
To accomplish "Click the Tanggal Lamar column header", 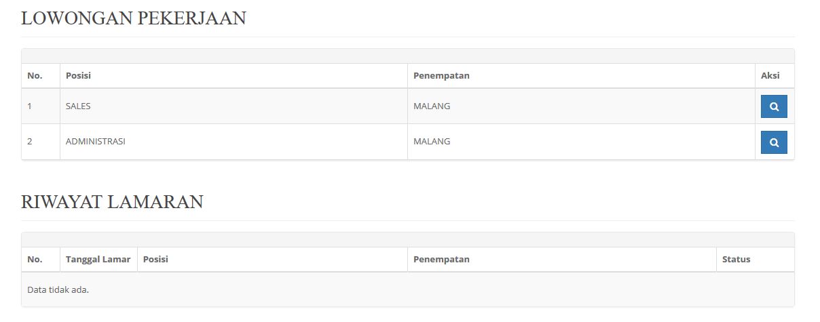I will [98, 259].
